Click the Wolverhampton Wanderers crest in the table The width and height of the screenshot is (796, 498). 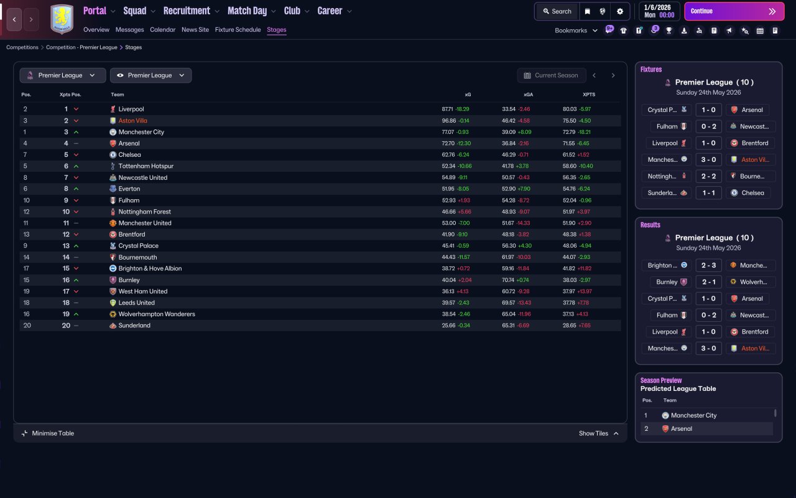pos(113,314)
